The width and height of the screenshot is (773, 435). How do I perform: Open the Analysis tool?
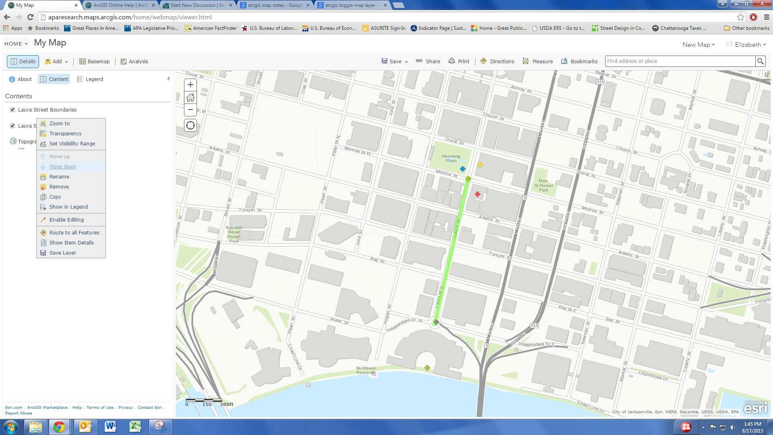click(x=134, y=61)
